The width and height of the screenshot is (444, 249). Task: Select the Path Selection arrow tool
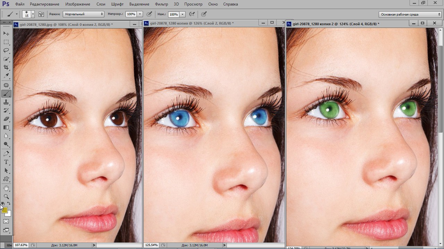click(6, 171)
